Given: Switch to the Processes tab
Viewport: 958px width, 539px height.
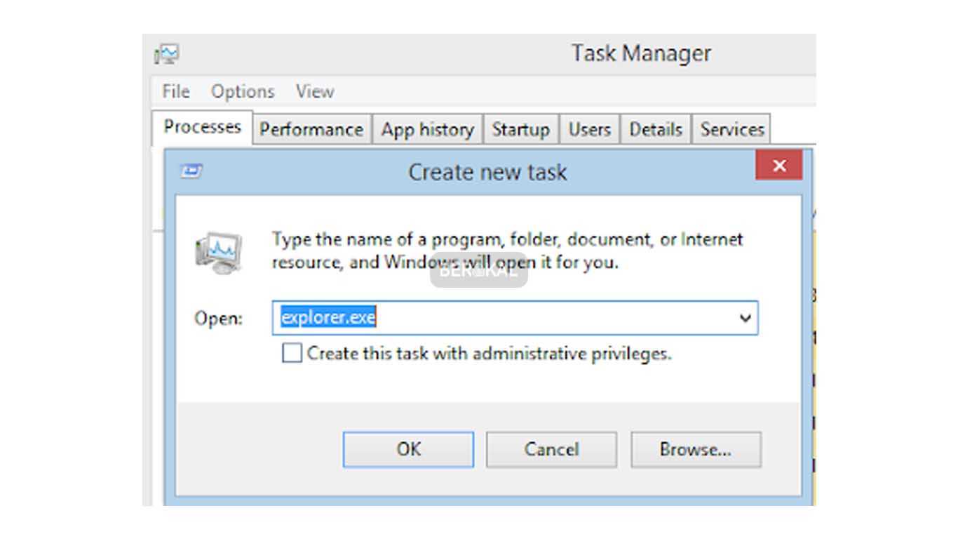Looking at the screenshot, I should click(202, 127).
